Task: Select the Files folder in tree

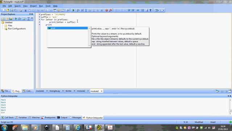Action: [x=10, y=25]
